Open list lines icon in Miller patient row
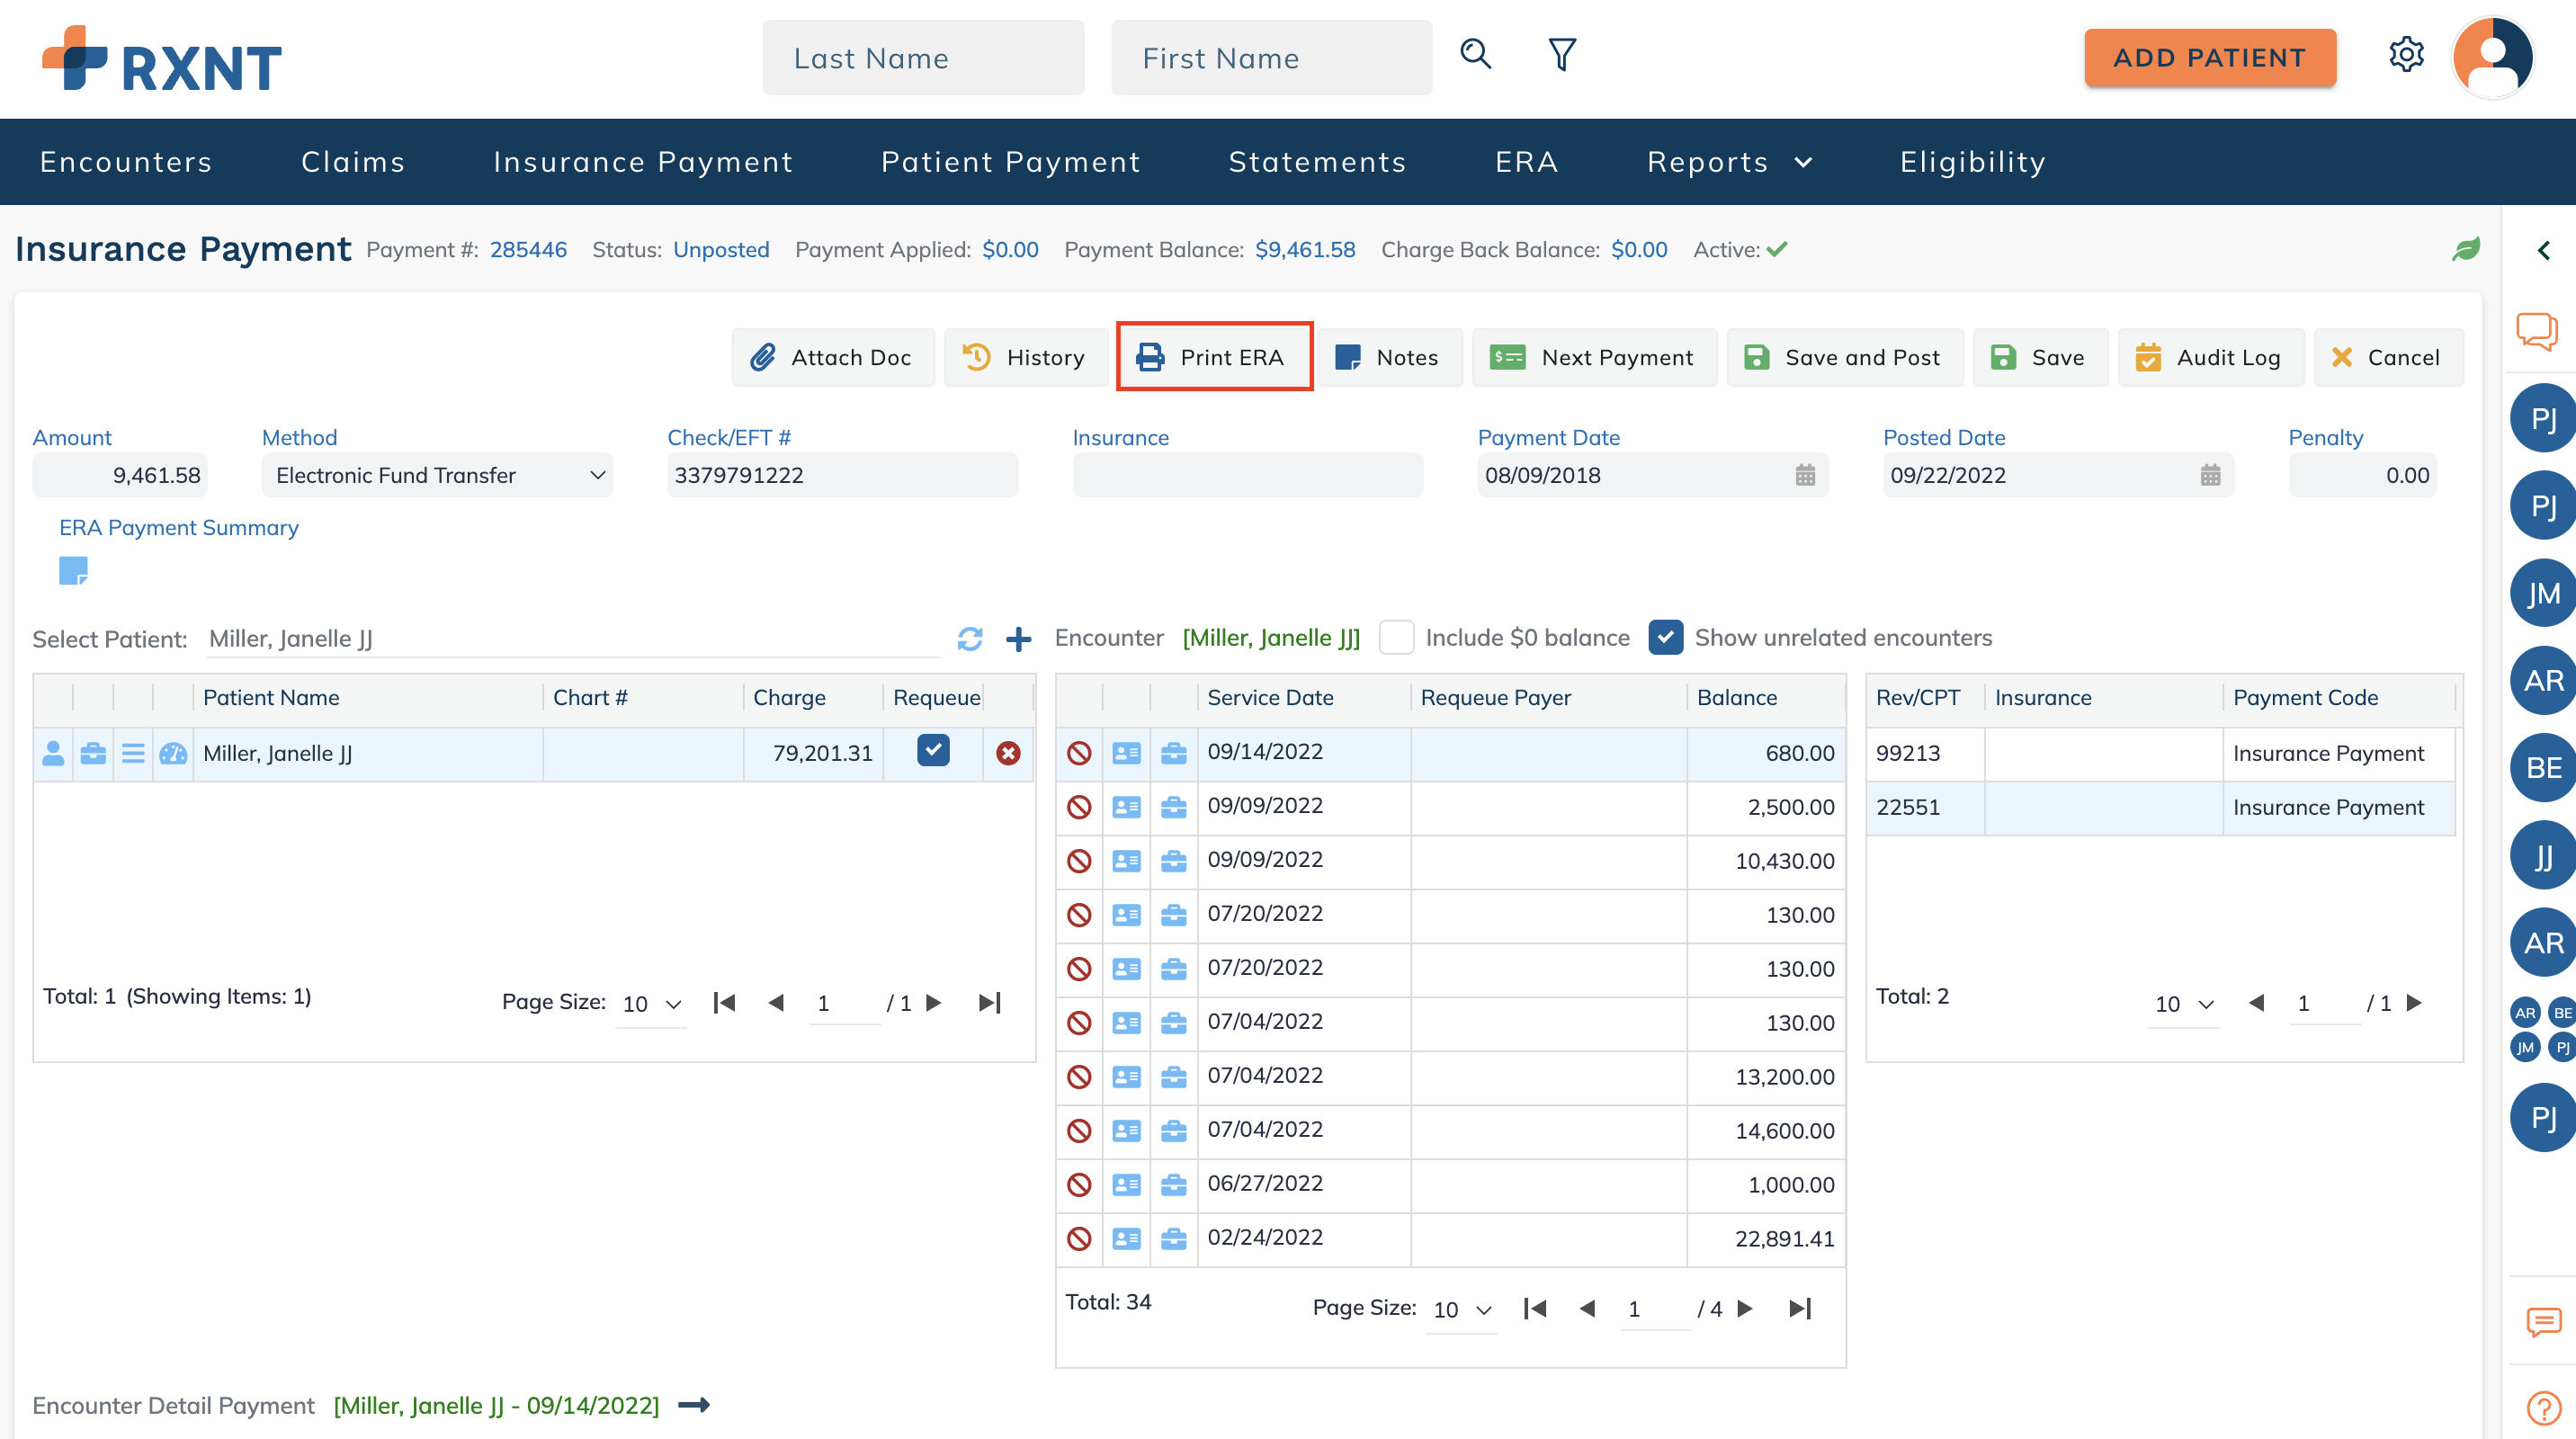Image resolution: width=2576 pixels, height=1439 pixels. point(133,754)
